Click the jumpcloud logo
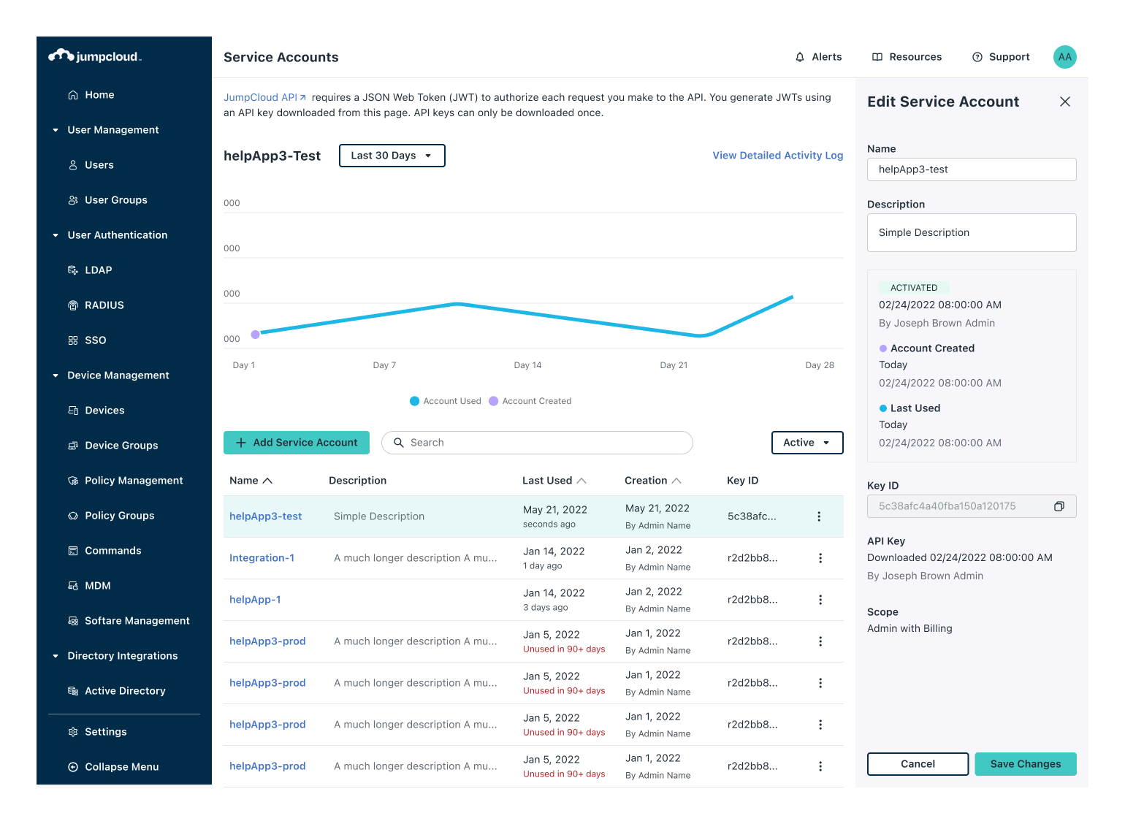Screen dimensions: 1125x824 94,56
